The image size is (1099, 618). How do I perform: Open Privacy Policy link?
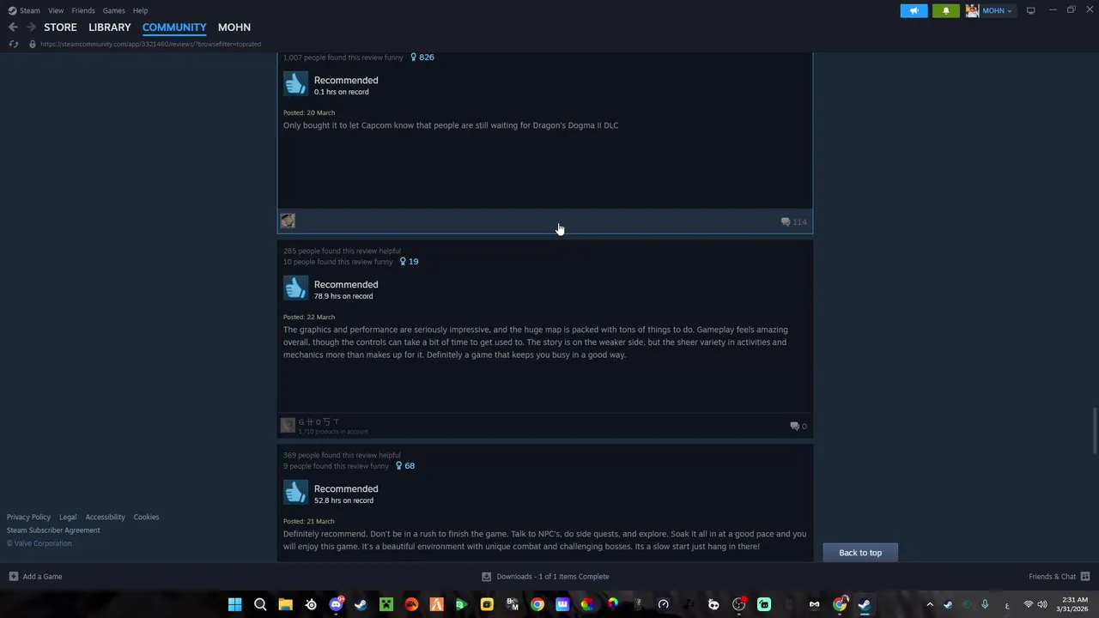pyautogui.click(x=28, y=517)
